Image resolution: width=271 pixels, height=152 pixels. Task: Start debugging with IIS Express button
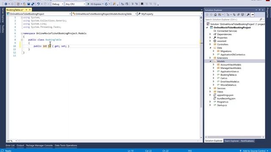point(94,4)
